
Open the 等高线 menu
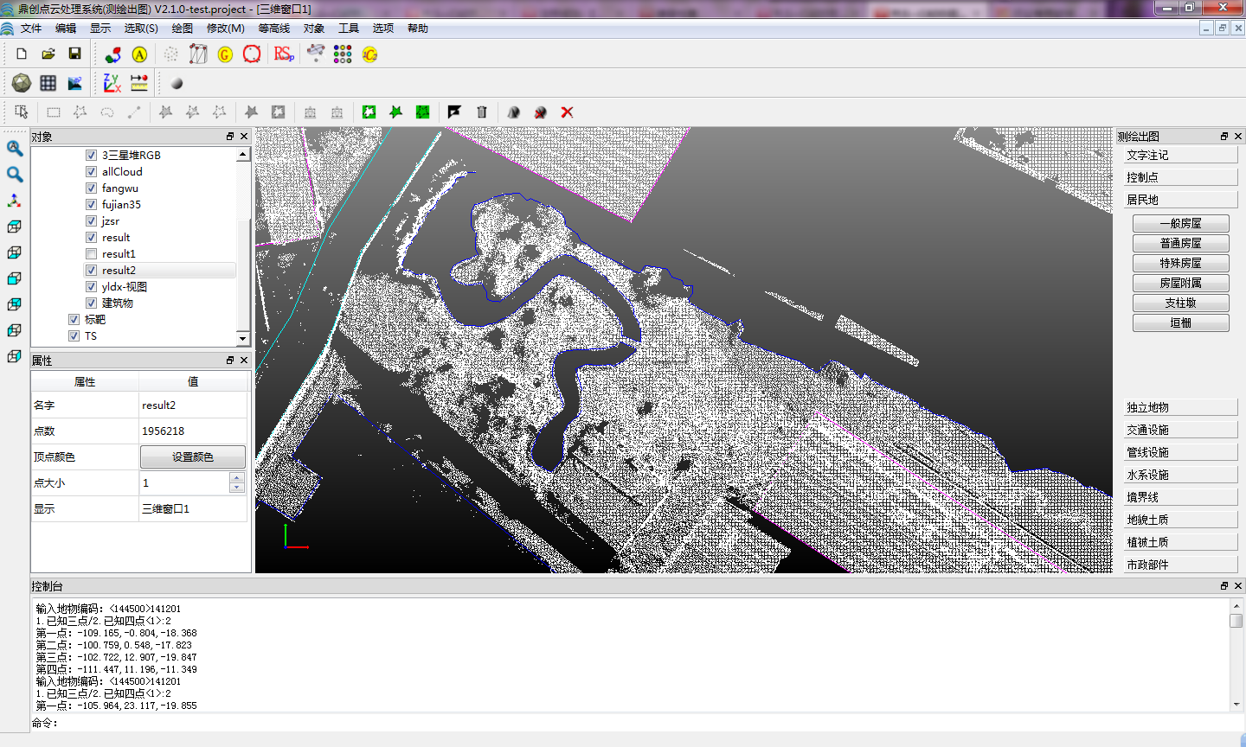pos(273,29)
